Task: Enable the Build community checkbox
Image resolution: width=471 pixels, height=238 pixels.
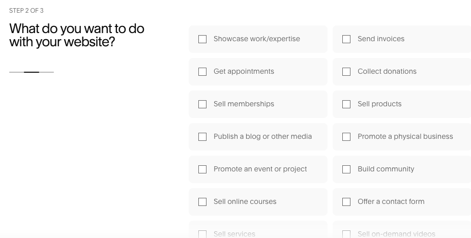Action: pyautogui.click(x=346, y=169)
